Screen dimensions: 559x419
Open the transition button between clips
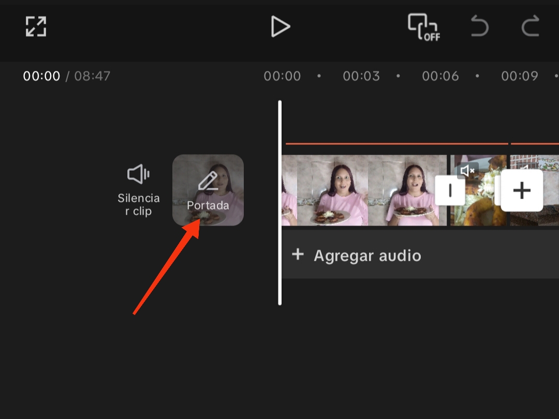point(450,190)
